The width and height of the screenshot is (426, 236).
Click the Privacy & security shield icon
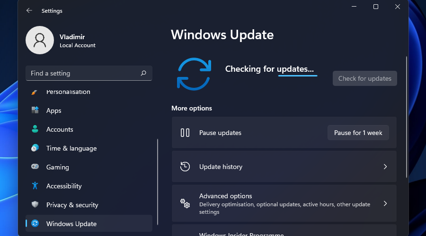(x=35, y=204)
